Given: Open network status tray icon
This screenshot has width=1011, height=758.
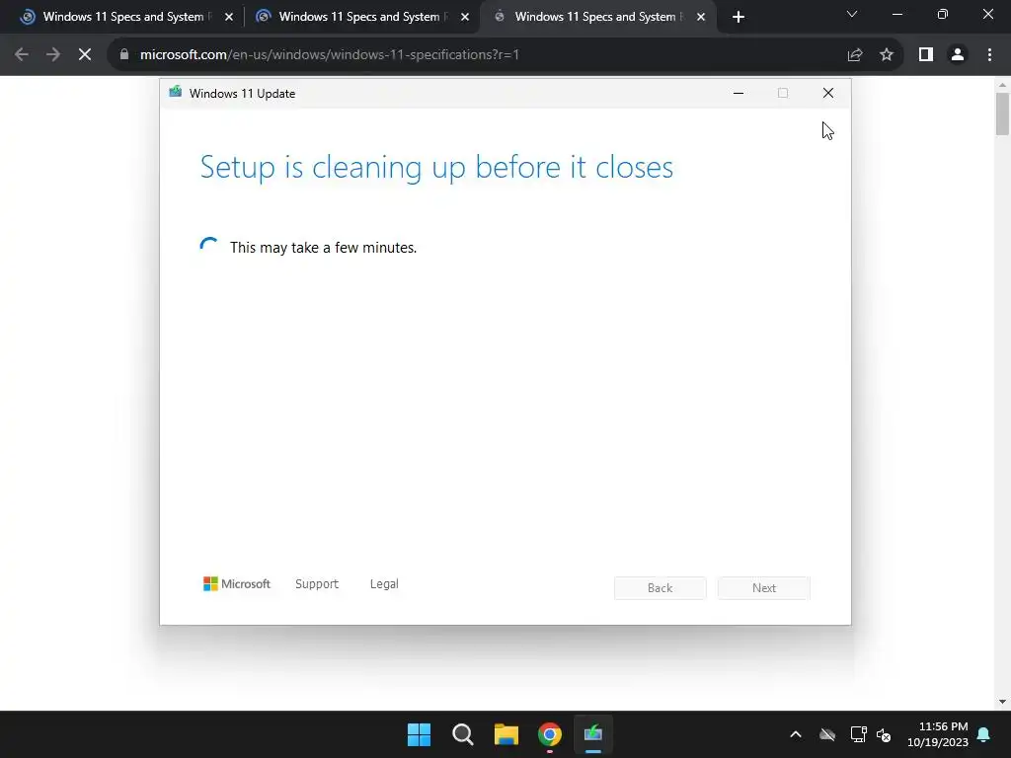Looking at the screenshot, I should (859, 734).
